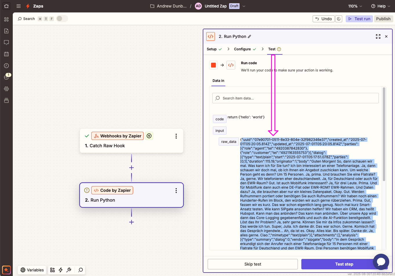
Task: Click the Test step button
Action: click(344, 264)
